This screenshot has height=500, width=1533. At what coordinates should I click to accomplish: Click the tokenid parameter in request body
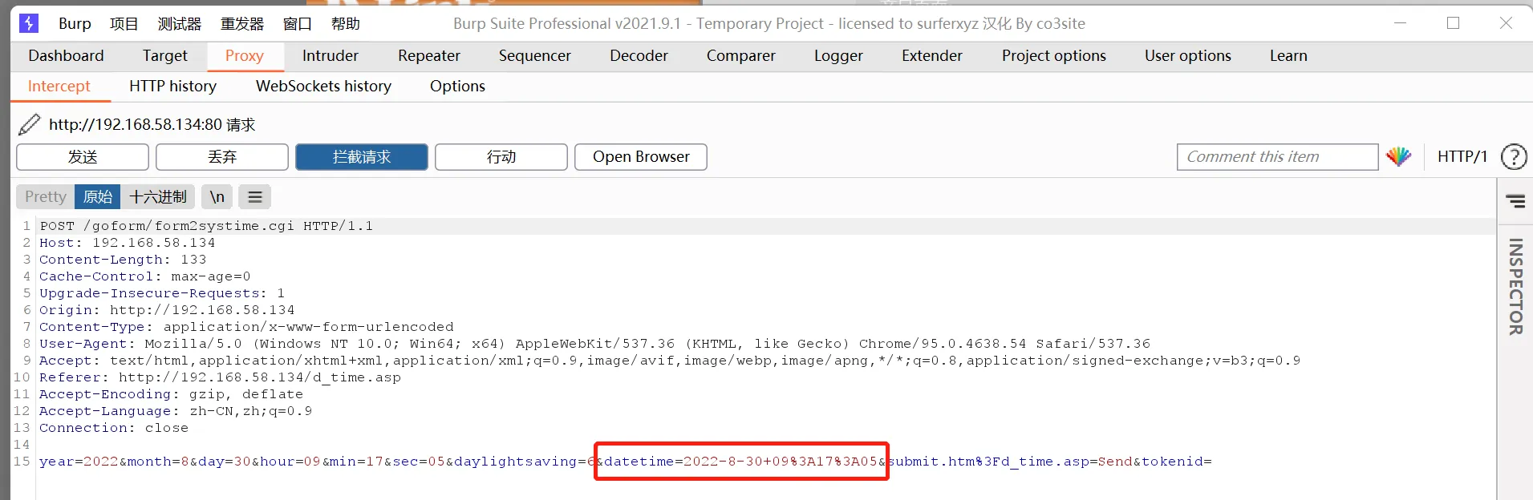pyautogui.click(x=1177, y=462)
